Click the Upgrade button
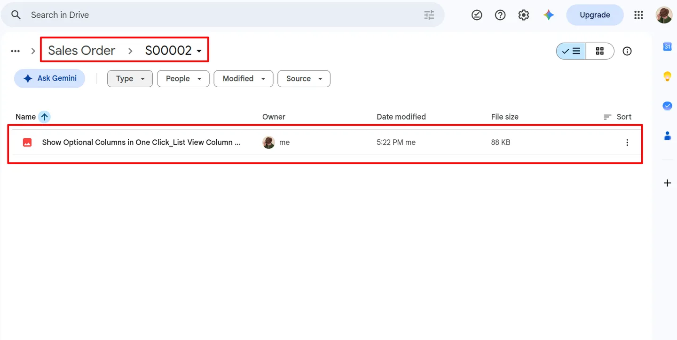 pyautogui.click(x=595, y=15)
